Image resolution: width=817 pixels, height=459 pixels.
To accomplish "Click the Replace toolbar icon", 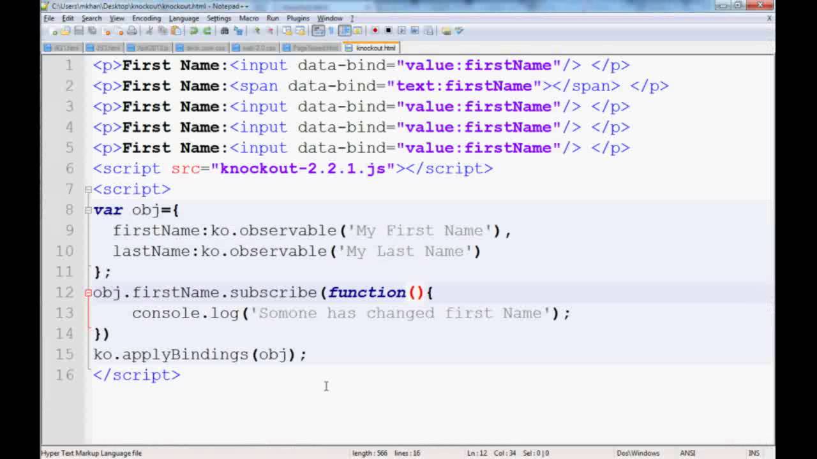I will pos(239,31).
